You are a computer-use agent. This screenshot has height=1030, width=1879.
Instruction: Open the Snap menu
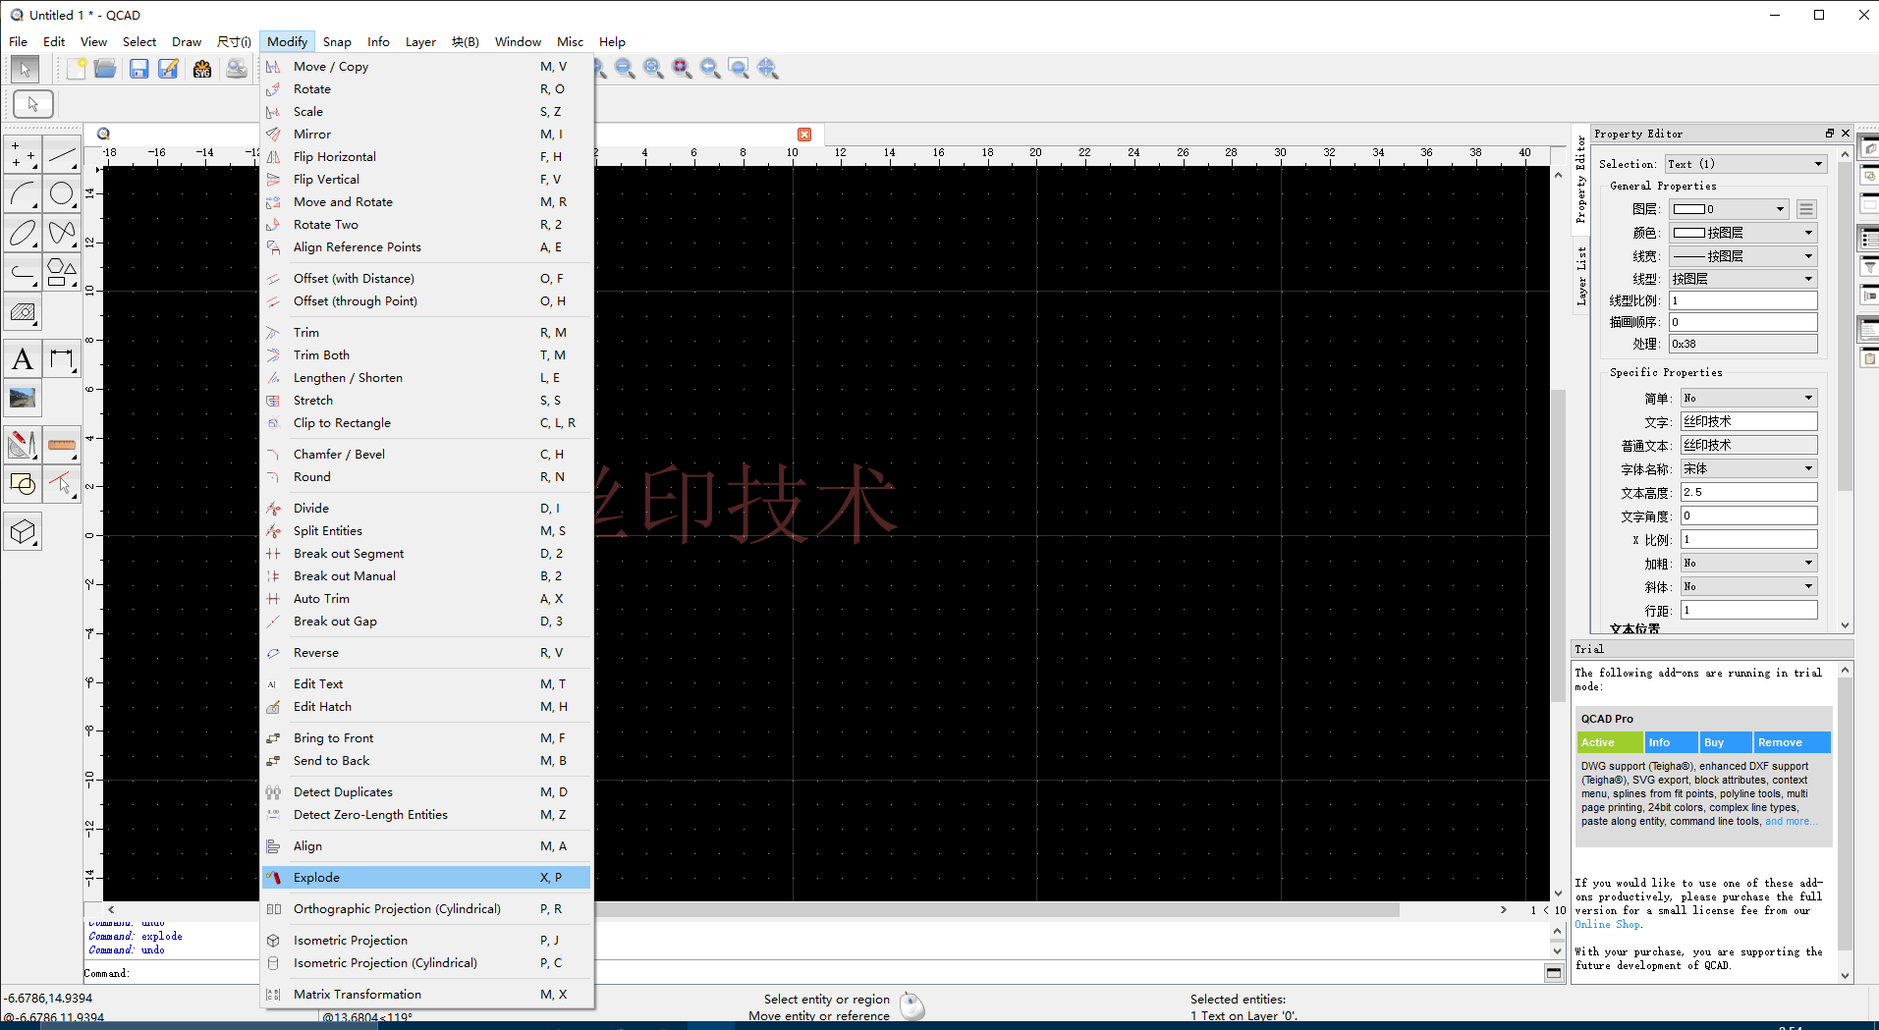pyautogui.click(x=337, y=41)
